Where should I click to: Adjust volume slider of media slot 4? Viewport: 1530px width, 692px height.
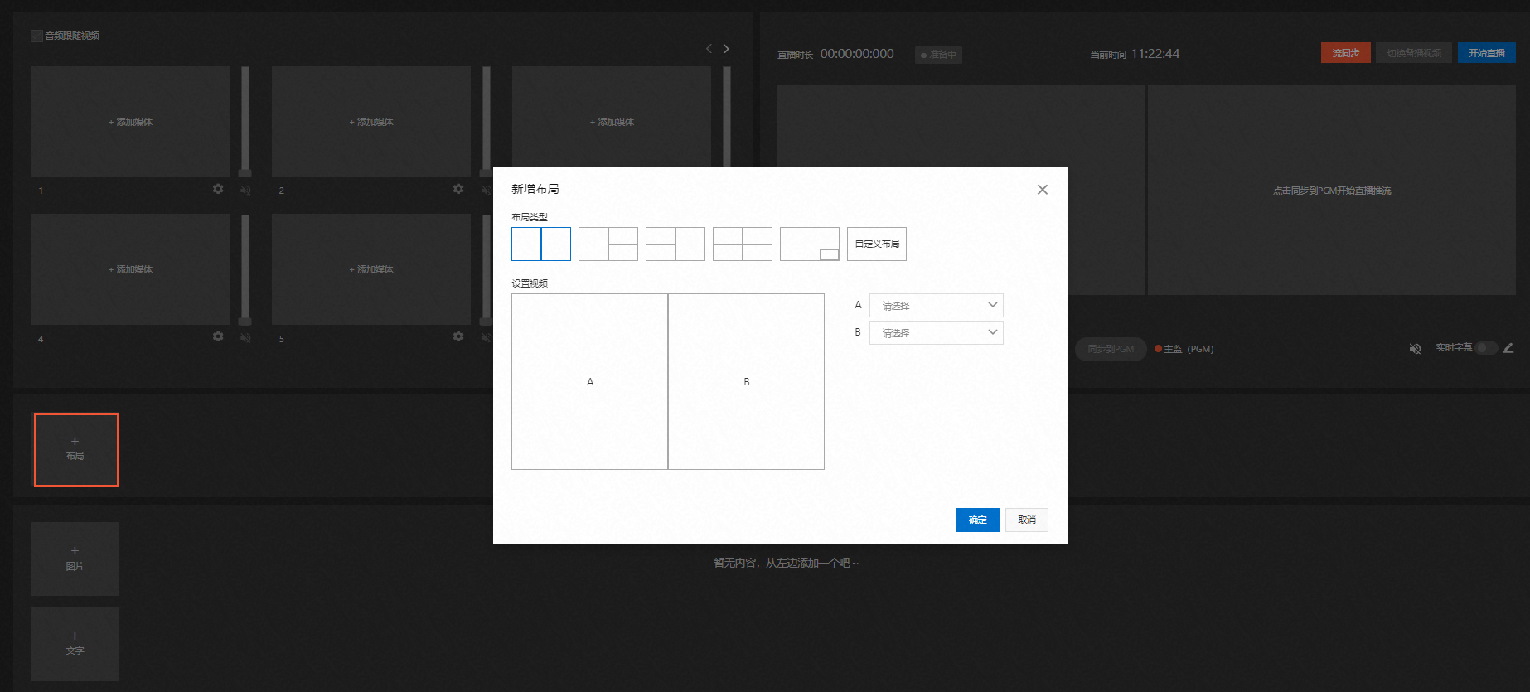(x=245, y=269)
